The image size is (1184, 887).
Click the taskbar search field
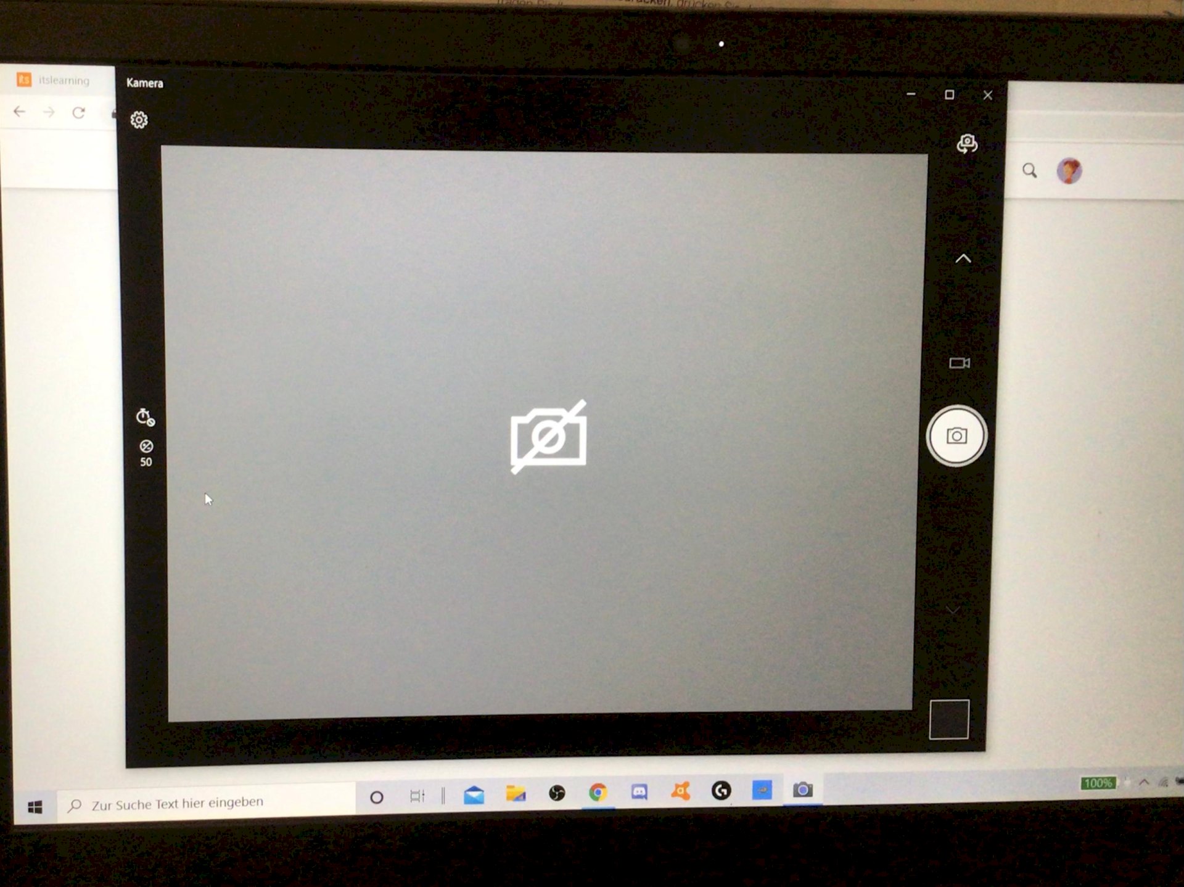(x=207, y=803)
